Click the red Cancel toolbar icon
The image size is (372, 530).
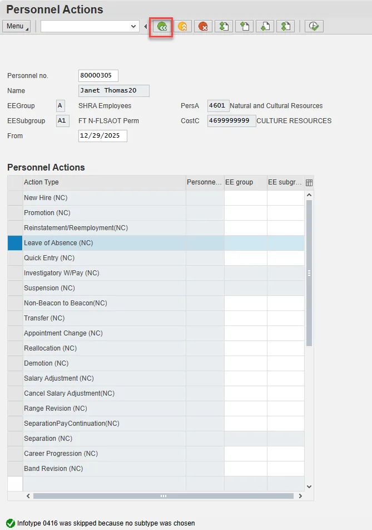tap(202, 26)
